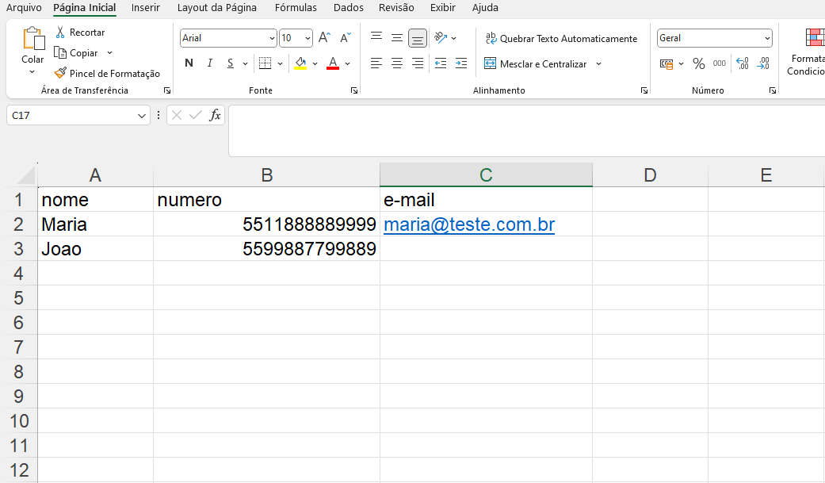Screen dimensions: 825x483
Task: Apply percent style
Action: click(x=699, y=63)
